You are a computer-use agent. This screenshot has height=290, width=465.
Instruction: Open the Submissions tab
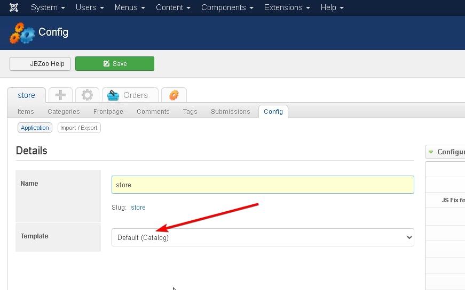tap(231, 111)
